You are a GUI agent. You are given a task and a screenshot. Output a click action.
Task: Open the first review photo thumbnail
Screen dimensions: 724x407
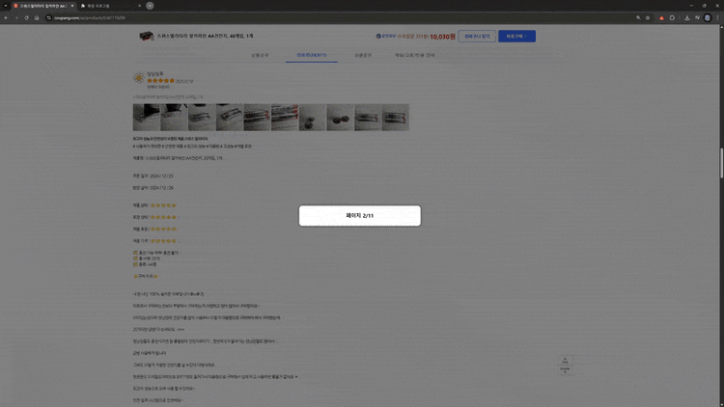click(147, 118)
